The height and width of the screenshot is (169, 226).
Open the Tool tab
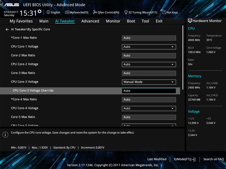(x=145, y=21)
